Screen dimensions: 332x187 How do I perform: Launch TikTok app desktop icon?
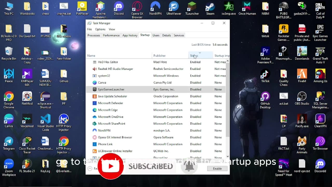[x=265, y=76]
